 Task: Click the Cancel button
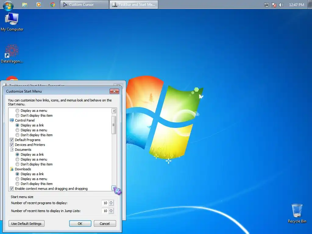pos(105,223)
